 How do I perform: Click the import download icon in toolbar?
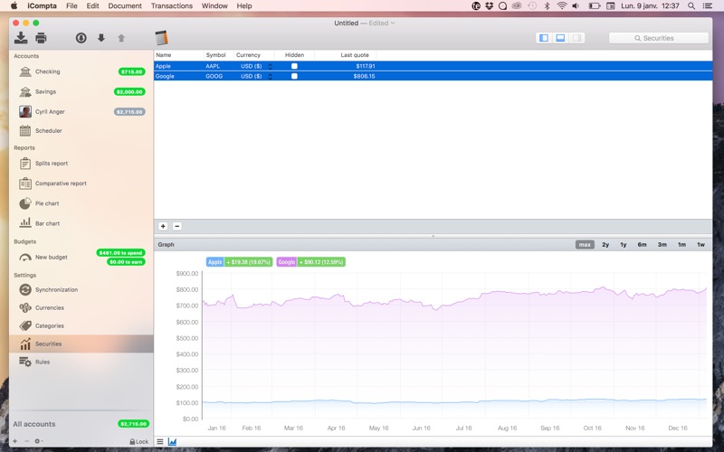(x=21, y=38)
